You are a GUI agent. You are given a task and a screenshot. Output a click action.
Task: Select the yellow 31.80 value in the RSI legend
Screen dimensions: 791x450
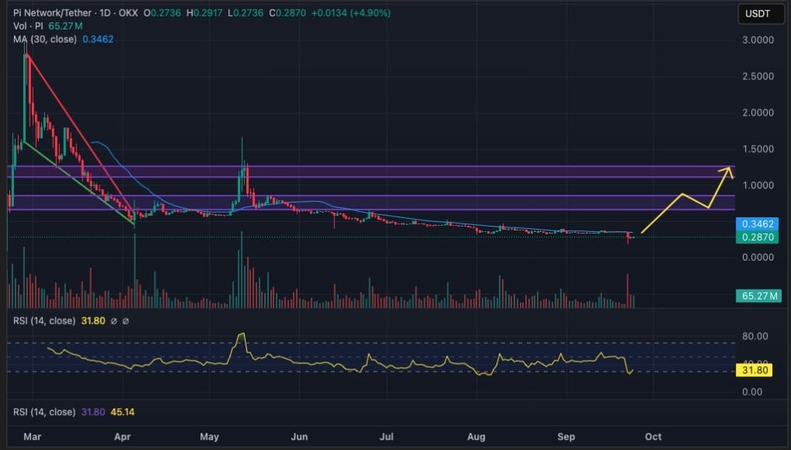pyautogui.click(x=93, y=321)
